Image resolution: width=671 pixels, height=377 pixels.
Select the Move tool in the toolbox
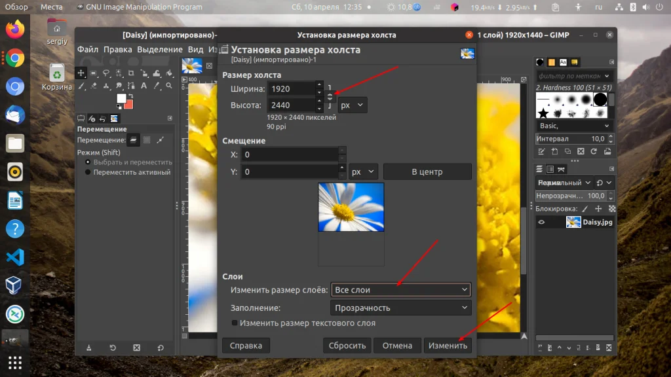(x=81, y=73)
